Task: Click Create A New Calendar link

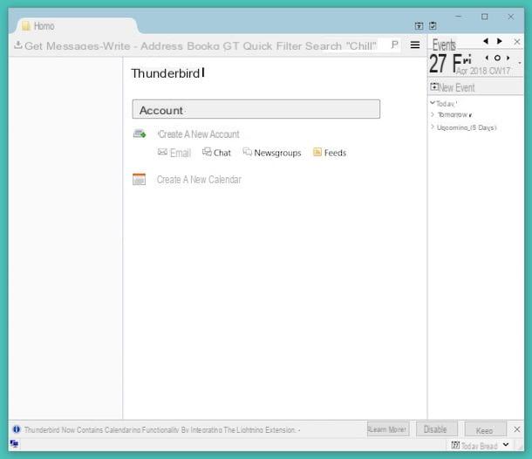Action: pyautogui.click(x=199, y=179)
